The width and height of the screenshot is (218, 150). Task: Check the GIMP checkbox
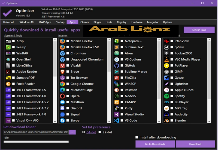point(172,71)
